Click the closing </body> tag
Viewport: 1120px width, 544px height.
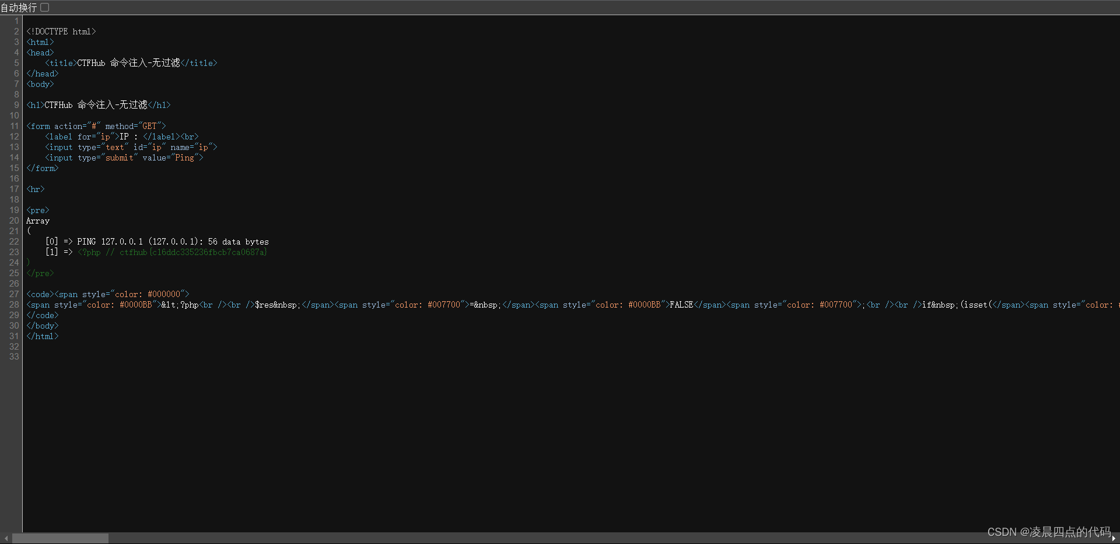pyautogui.click(x=43, y=326)
